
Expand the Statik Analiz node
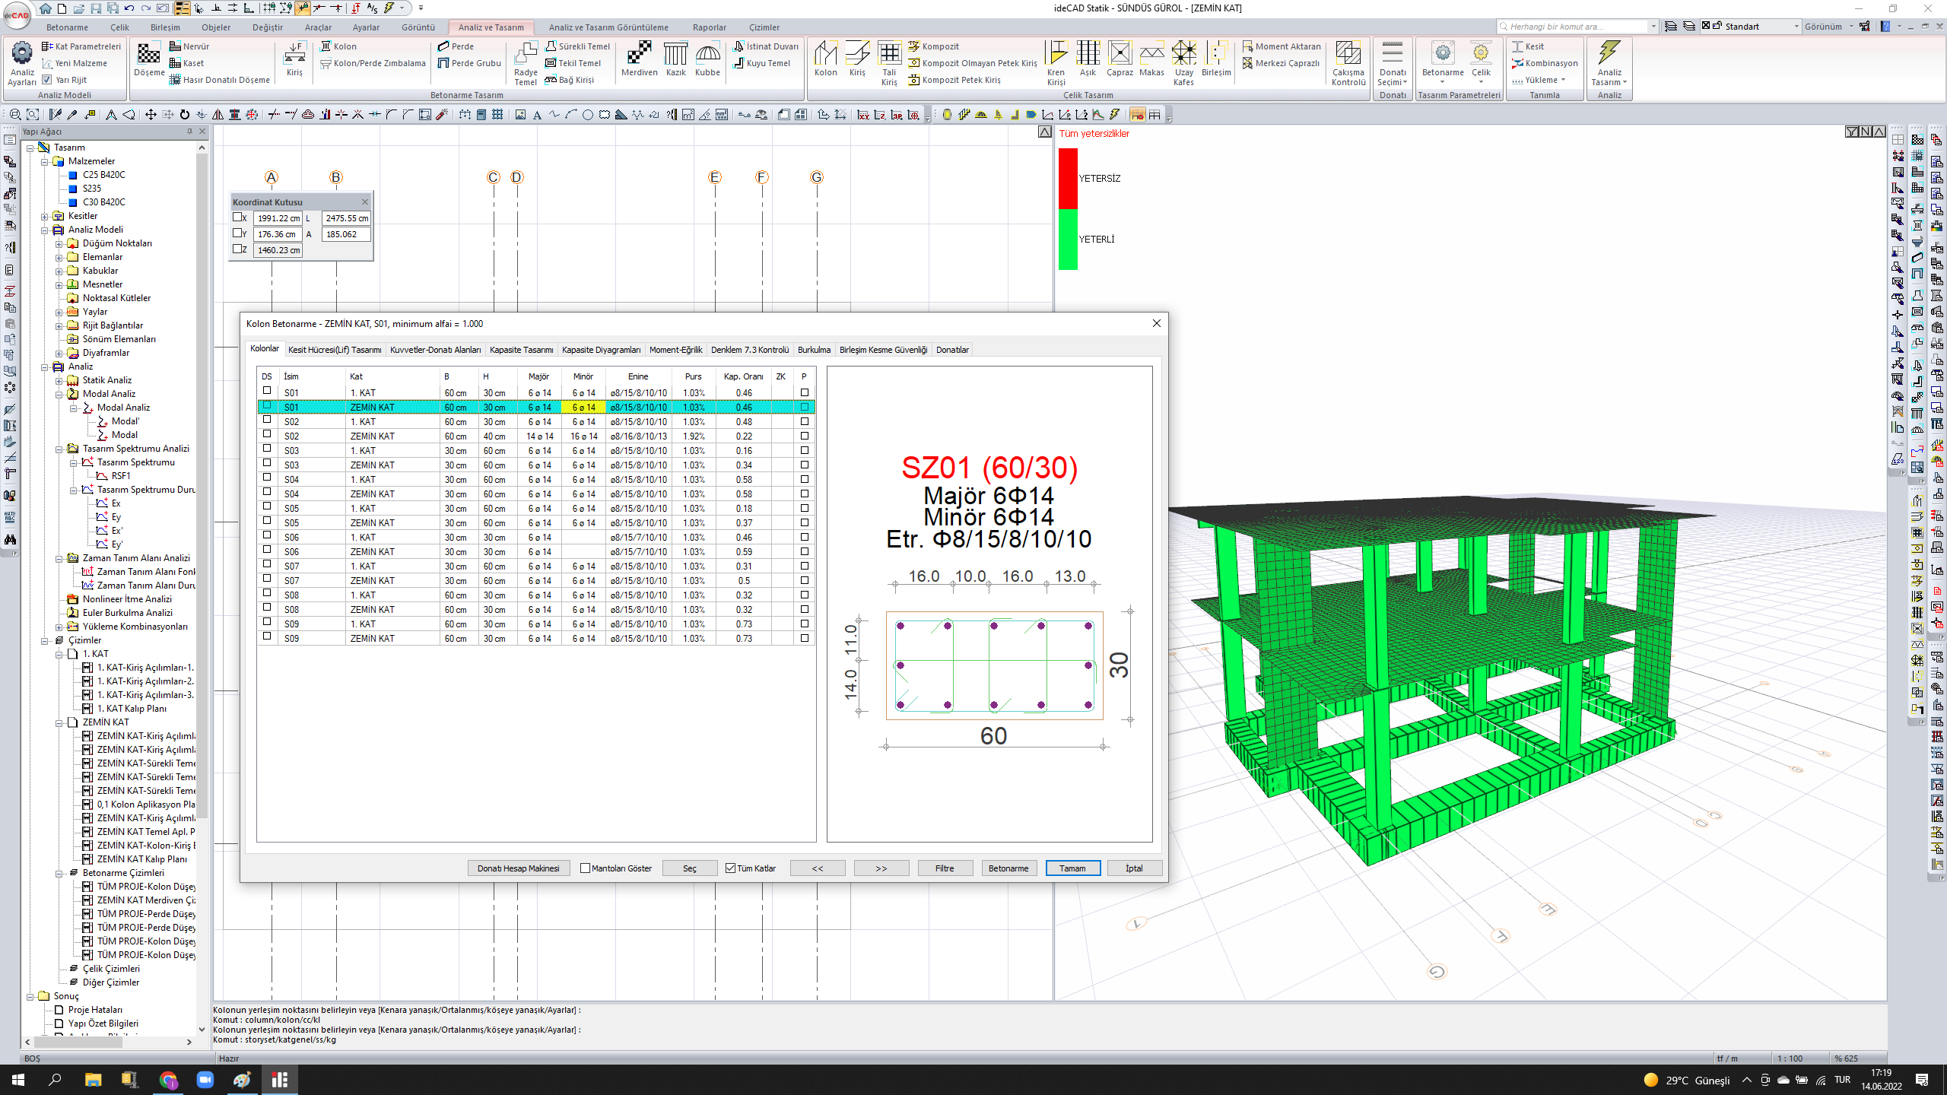pyautogui.click(x=59, y=380)
